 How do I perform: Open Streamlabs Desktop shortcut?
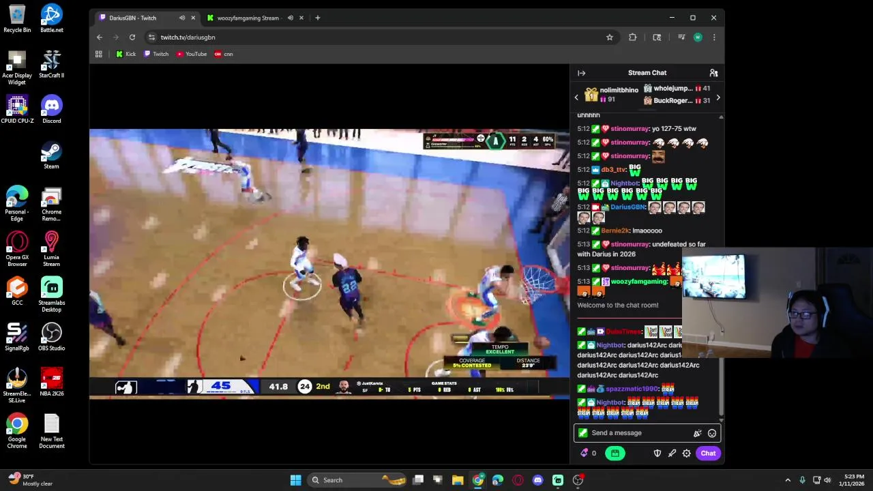(52, 294)
